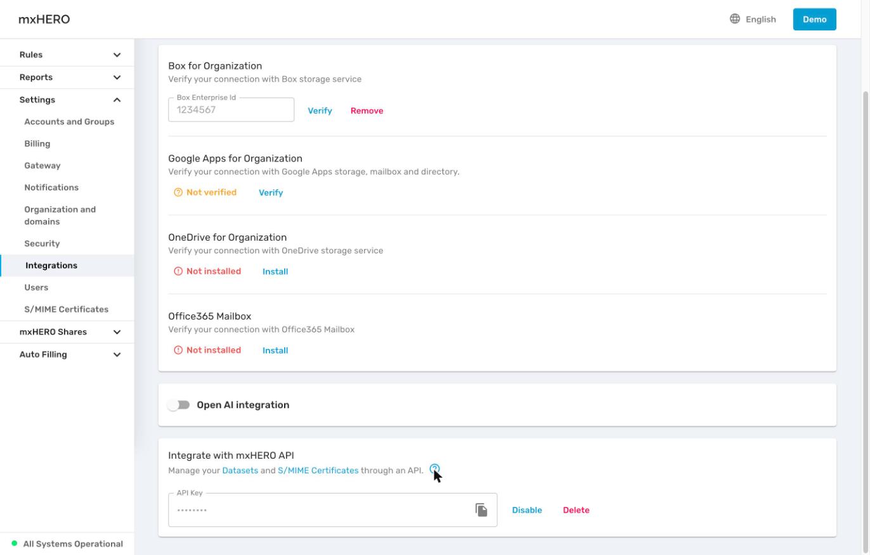This screenshot has height=555, width=870.
Task: Open the S/MIME Certificates link in API description
Action: [x=318, y=471]
